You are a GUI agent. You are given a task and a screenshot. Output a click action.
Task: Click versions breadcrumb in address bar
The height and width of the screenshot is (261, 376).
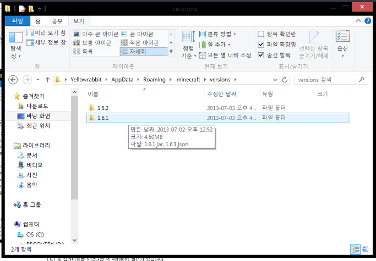click(x=220, y=80)
